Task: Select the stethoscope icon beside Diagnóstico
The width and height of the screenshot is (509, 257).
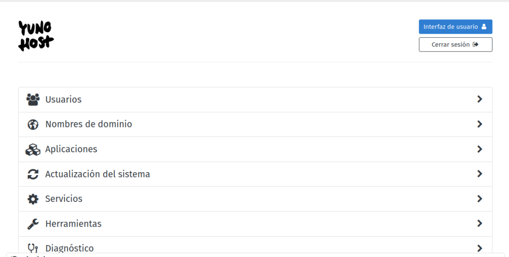Action: [x=33, y=248]
